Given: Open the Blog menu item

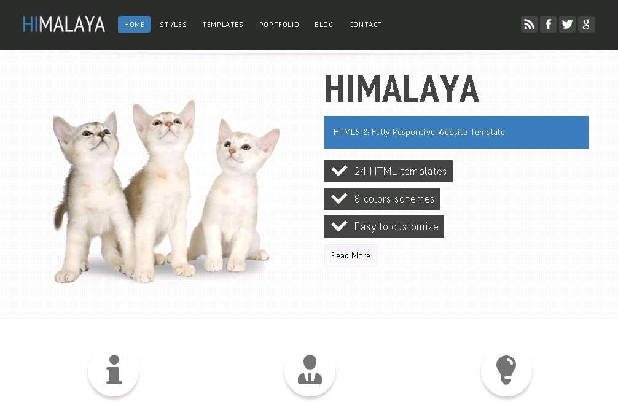Looking at the screenshot, I should (x=324, y=25).
